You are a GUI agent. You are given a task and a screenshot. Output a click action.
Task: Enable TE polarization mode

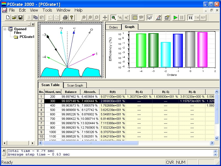(190, 17)
